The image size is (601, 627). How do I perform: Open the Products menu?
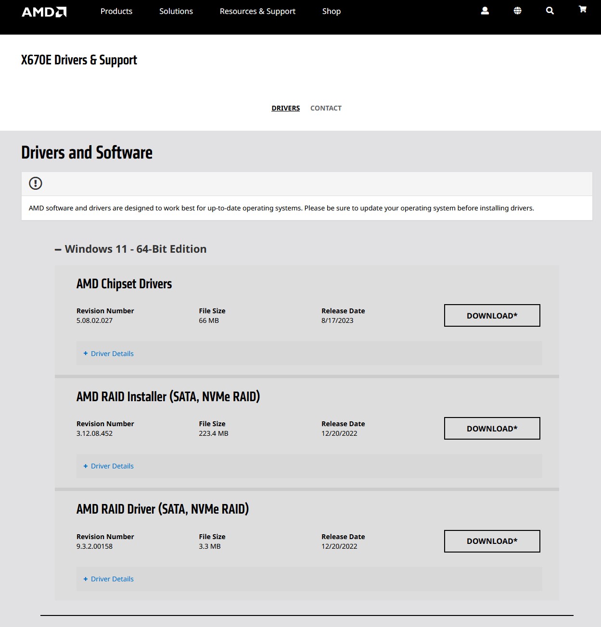point(116,11)
